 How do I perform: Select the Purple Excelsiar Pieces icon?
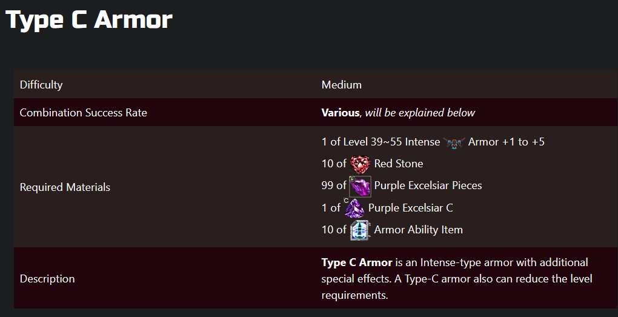coord(360,186)
